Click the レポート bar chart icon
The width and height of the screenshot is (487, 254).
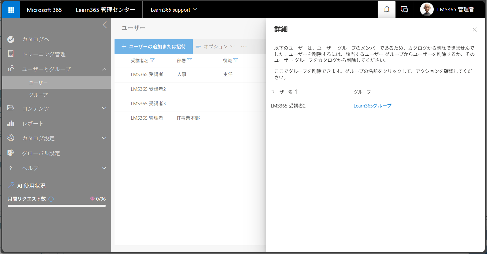(11, 123)
